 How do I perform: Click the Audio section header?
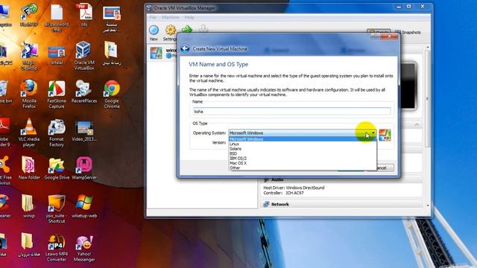[341, 180]
